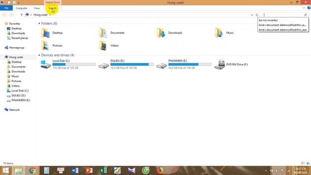Switch to large icons view in status bar
The height and width of the screenshot is (175, 311).
coord(308,163)
